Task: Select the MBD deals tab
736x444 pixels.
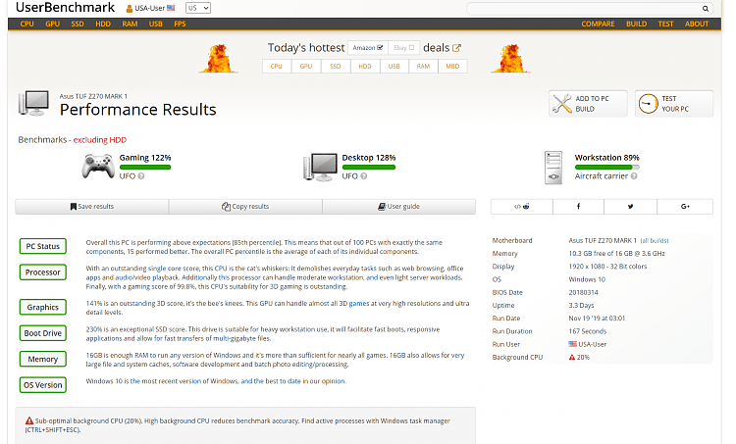Action: [x=452, y=67]
